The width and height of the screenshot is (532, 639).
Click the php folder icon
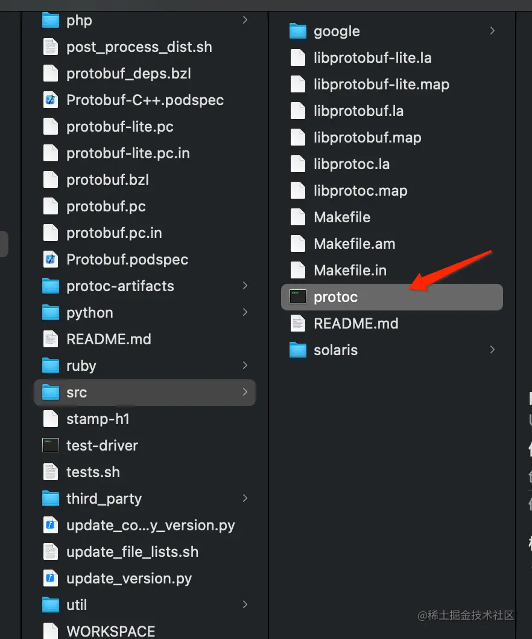click(x=51, y=20)
